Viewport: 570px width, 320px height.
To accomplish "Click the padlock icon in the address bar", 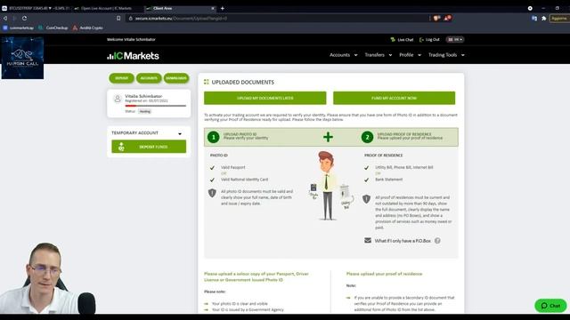I will point(131,18).
